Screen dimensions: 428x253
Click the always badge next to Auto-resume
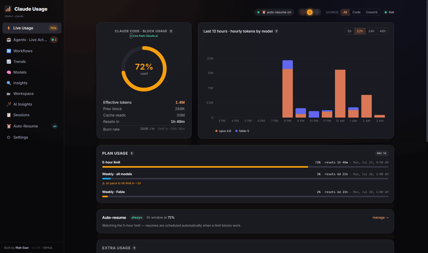pos(137,218)
